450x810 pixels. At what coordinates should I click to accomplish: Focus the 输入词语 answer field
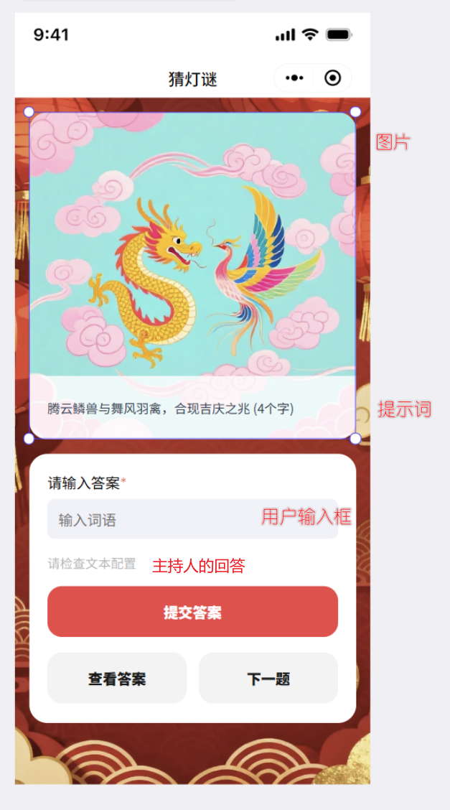[x=192, y=519]
